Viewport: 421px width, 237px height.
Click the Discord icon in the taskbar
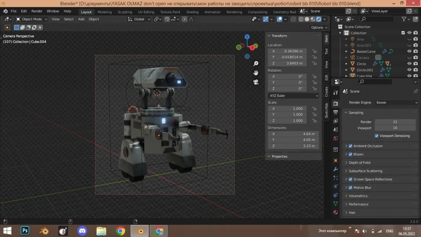coord(82,231)
